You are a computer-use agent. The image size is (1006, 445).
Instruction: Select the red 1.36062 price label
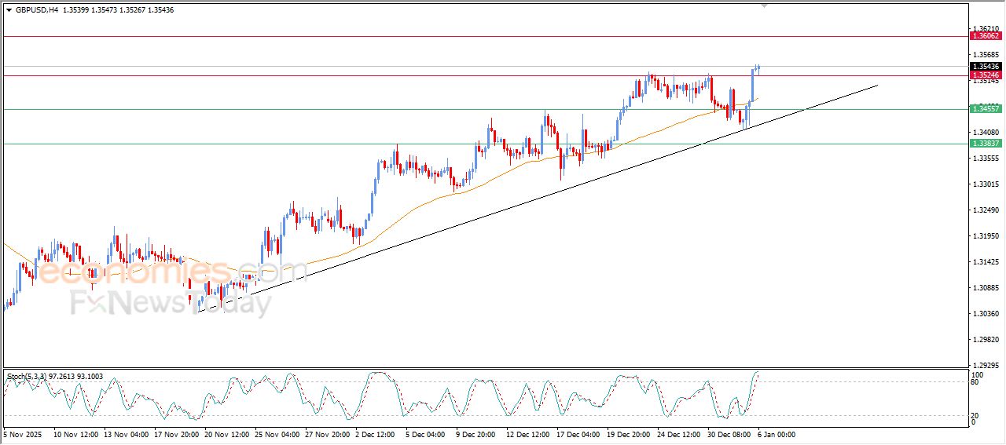tap(986, 36)
